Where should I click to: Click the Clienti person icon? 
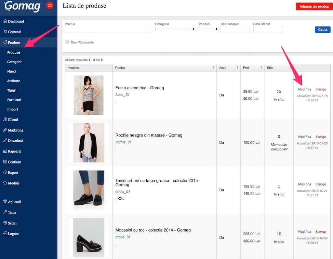tap(5, 120)
